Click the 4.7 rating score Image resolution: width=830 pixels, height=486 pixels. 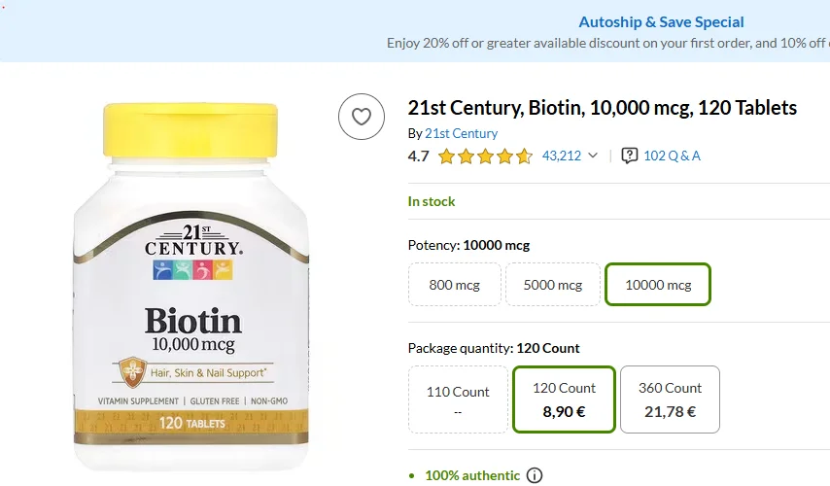tap(418, 156)
